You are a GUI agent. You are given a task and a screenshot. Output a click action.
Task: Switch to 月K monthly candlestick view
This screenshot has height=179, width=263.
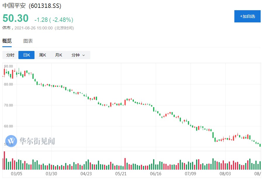[59, 55]
